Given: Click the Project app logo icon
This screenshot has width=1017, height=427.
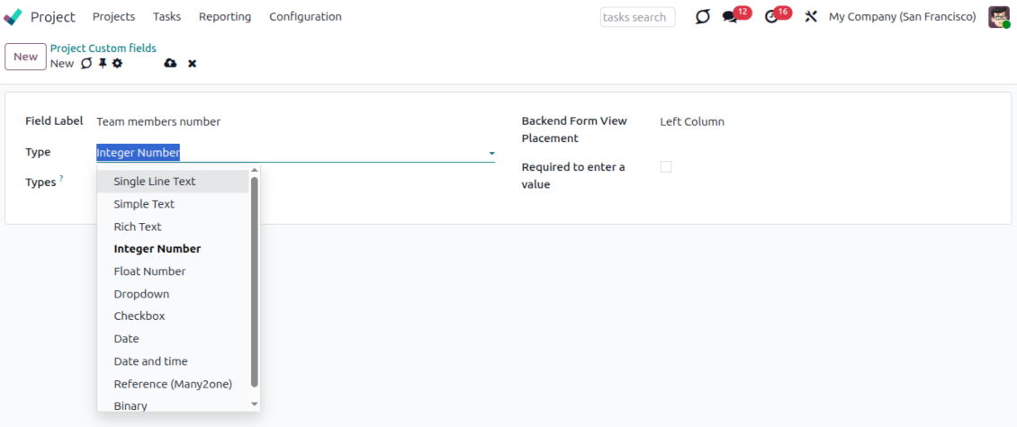Looking at the screenshot, I should pyautogui.click(x=13, y=17).
